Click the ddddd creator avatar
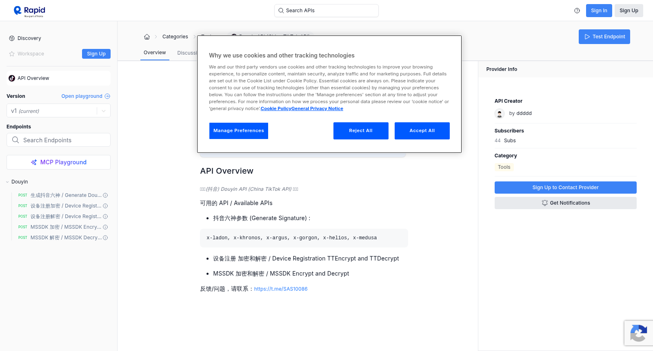The image size is (653, 351). (x=500, y=114)
